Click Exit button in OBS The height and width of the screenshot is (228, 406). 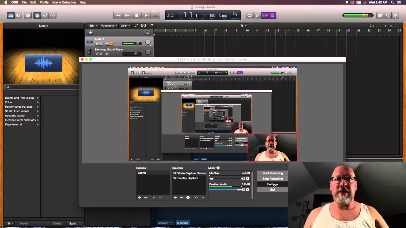tap(272, 189)
